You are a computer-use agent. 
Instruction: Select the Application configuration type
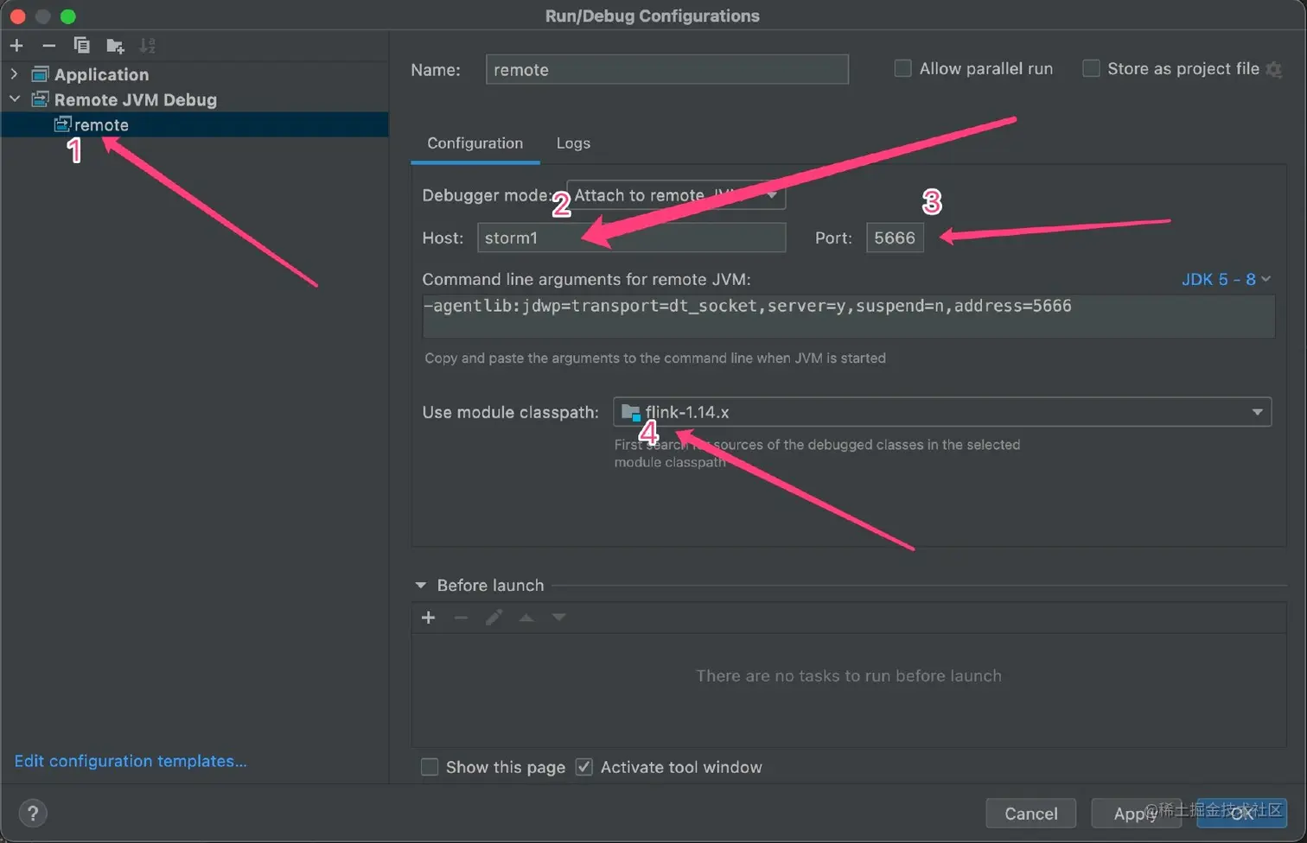pyautogui.click(x=101, y=74)
